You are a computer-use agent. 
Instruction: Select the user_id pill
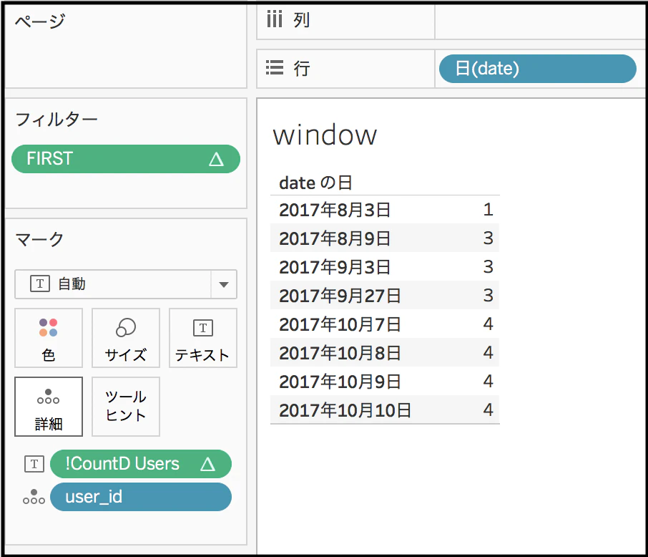click(140, 497)
